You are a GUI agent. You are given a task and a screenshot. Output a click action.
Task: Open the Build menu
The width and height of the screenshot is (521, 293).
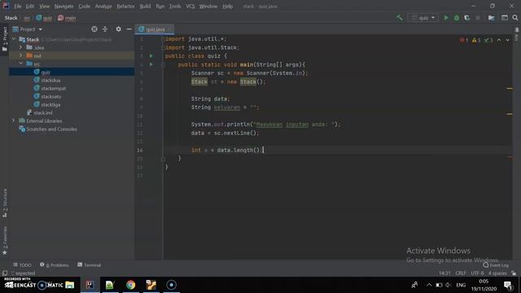[x=145, y=7]
